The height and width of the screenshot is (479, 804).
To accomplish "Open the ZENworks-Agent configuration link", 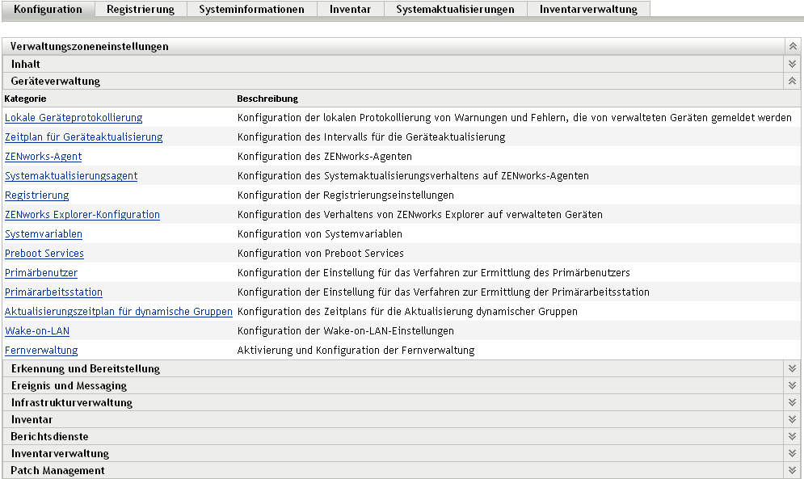I will click(44, 157).
